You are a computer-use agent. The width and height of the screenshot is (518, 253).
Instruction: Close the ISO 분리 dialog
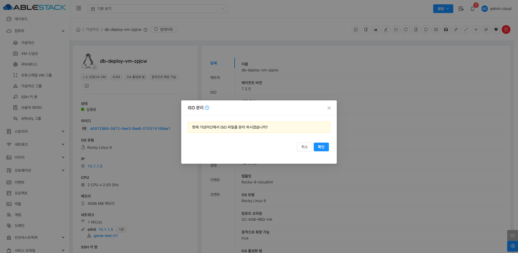pyautogui.click(x=329, y=108)
